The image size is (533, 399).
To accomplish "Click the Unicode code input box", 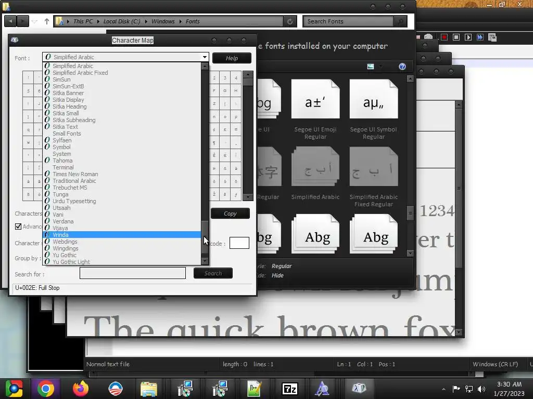I will tap(239, 243).
